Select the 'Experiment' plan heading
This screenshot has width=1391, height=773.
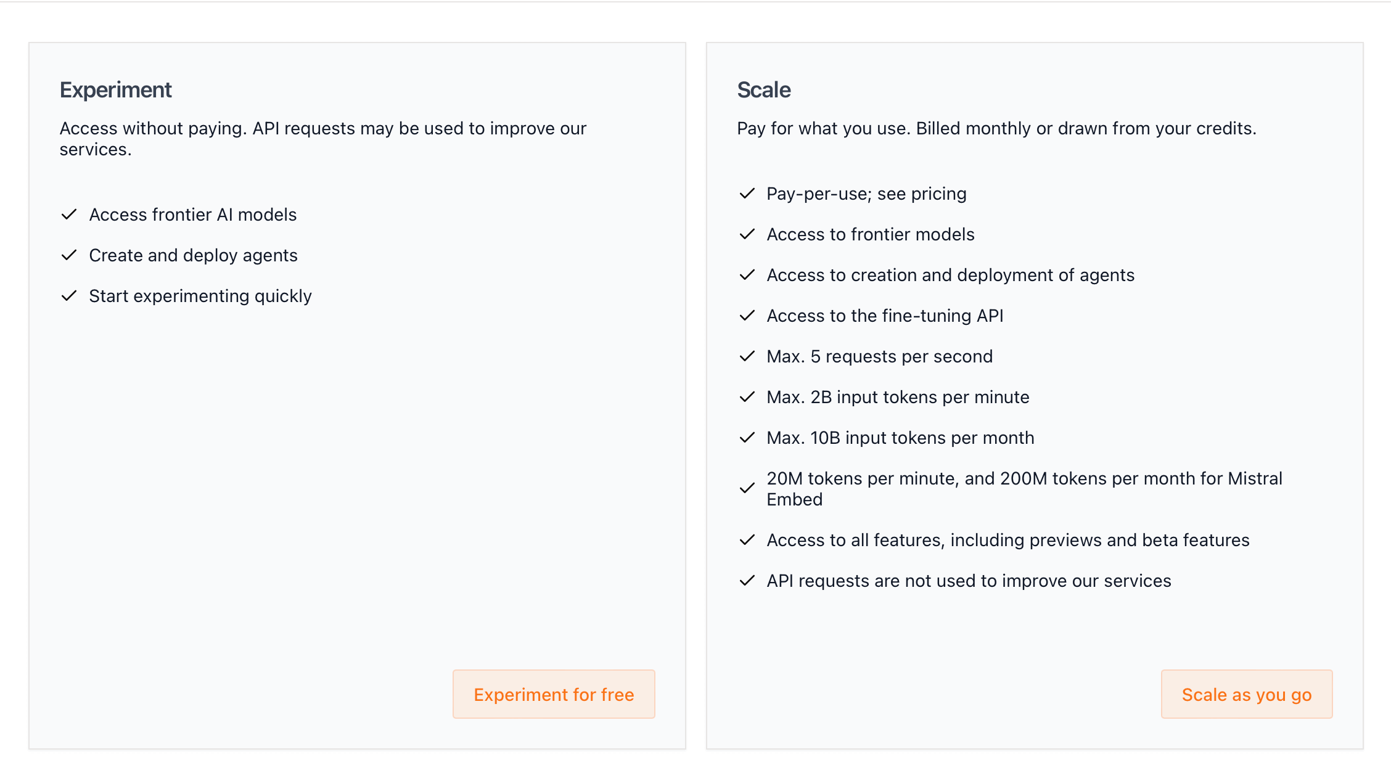pyautogui.click(x=116, y=90)
